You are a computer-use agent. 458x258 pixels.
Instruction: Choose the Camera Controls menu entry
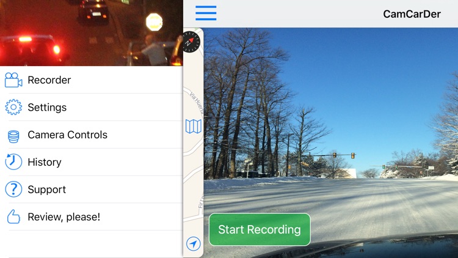click(x=92, y=135)
